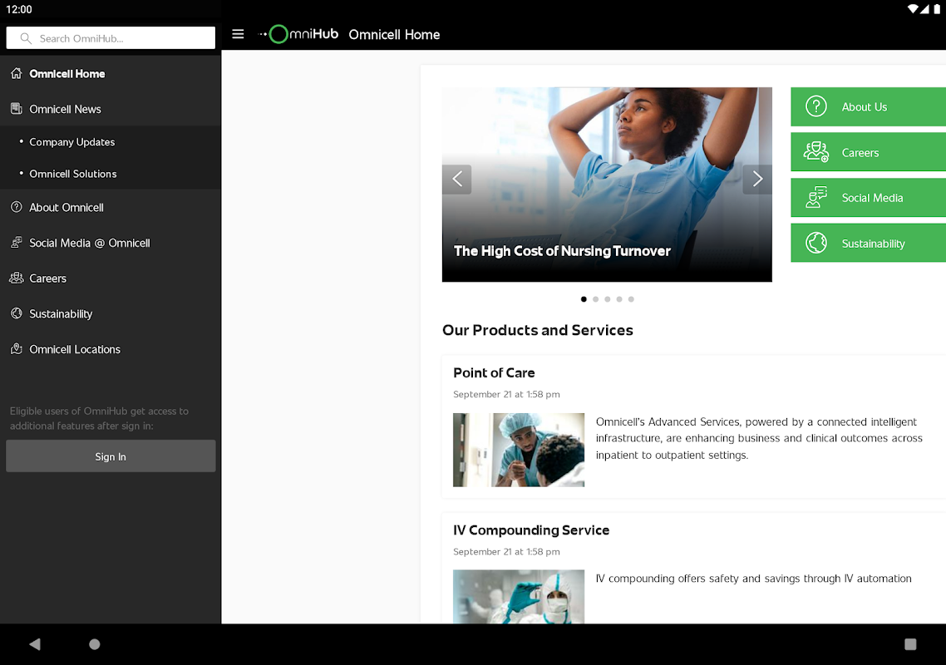Click the IV compounding description text

753,578
